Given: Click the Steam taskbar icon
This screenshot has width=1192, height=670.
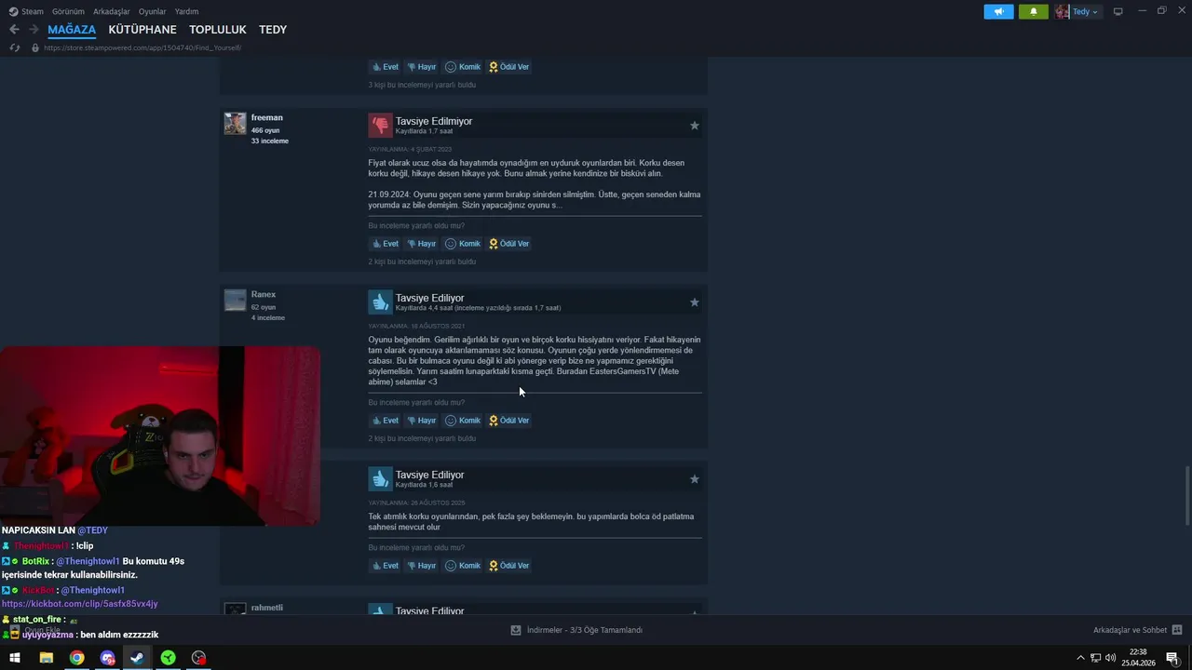Looking at the screenshot, I should pyautogui.click(x=137, y=658).
